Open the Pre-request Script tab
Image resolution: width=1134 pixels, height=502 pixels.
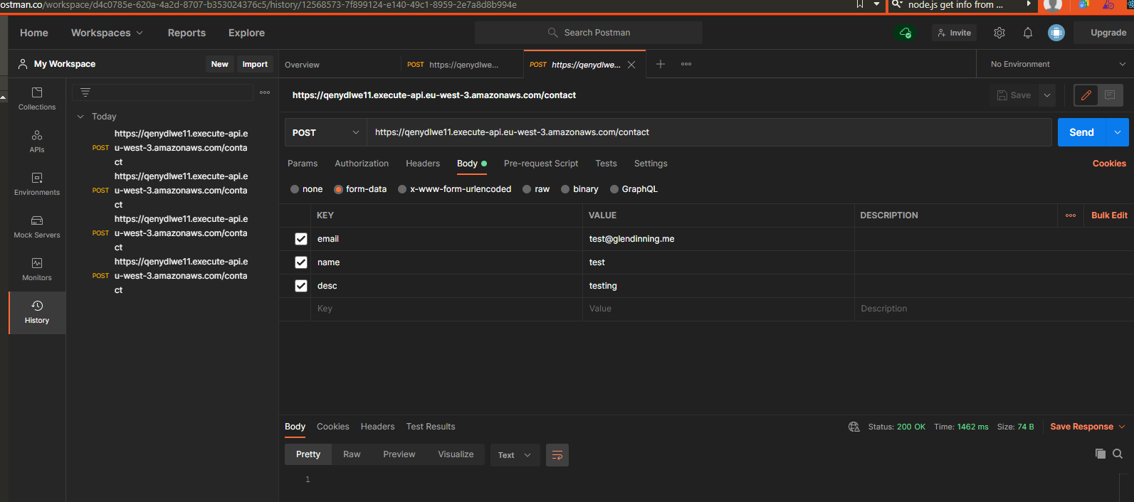click(x=541, y=164)
